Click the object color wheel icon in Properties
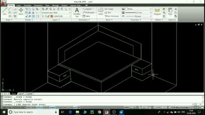Viewport: 205px width, 115px height. point(123,9)
